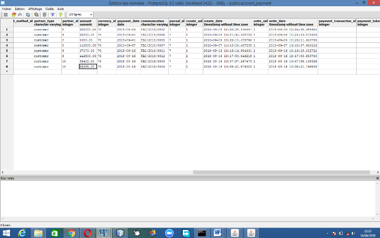Select the journal_id column header
Image resolution: width=380 pixels, height=238 pixels.
[x=177, y=23]
